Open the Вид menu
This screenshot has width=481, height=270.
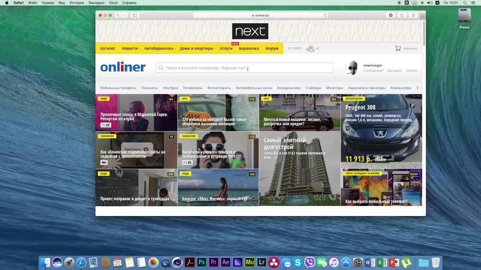[62, 3]
